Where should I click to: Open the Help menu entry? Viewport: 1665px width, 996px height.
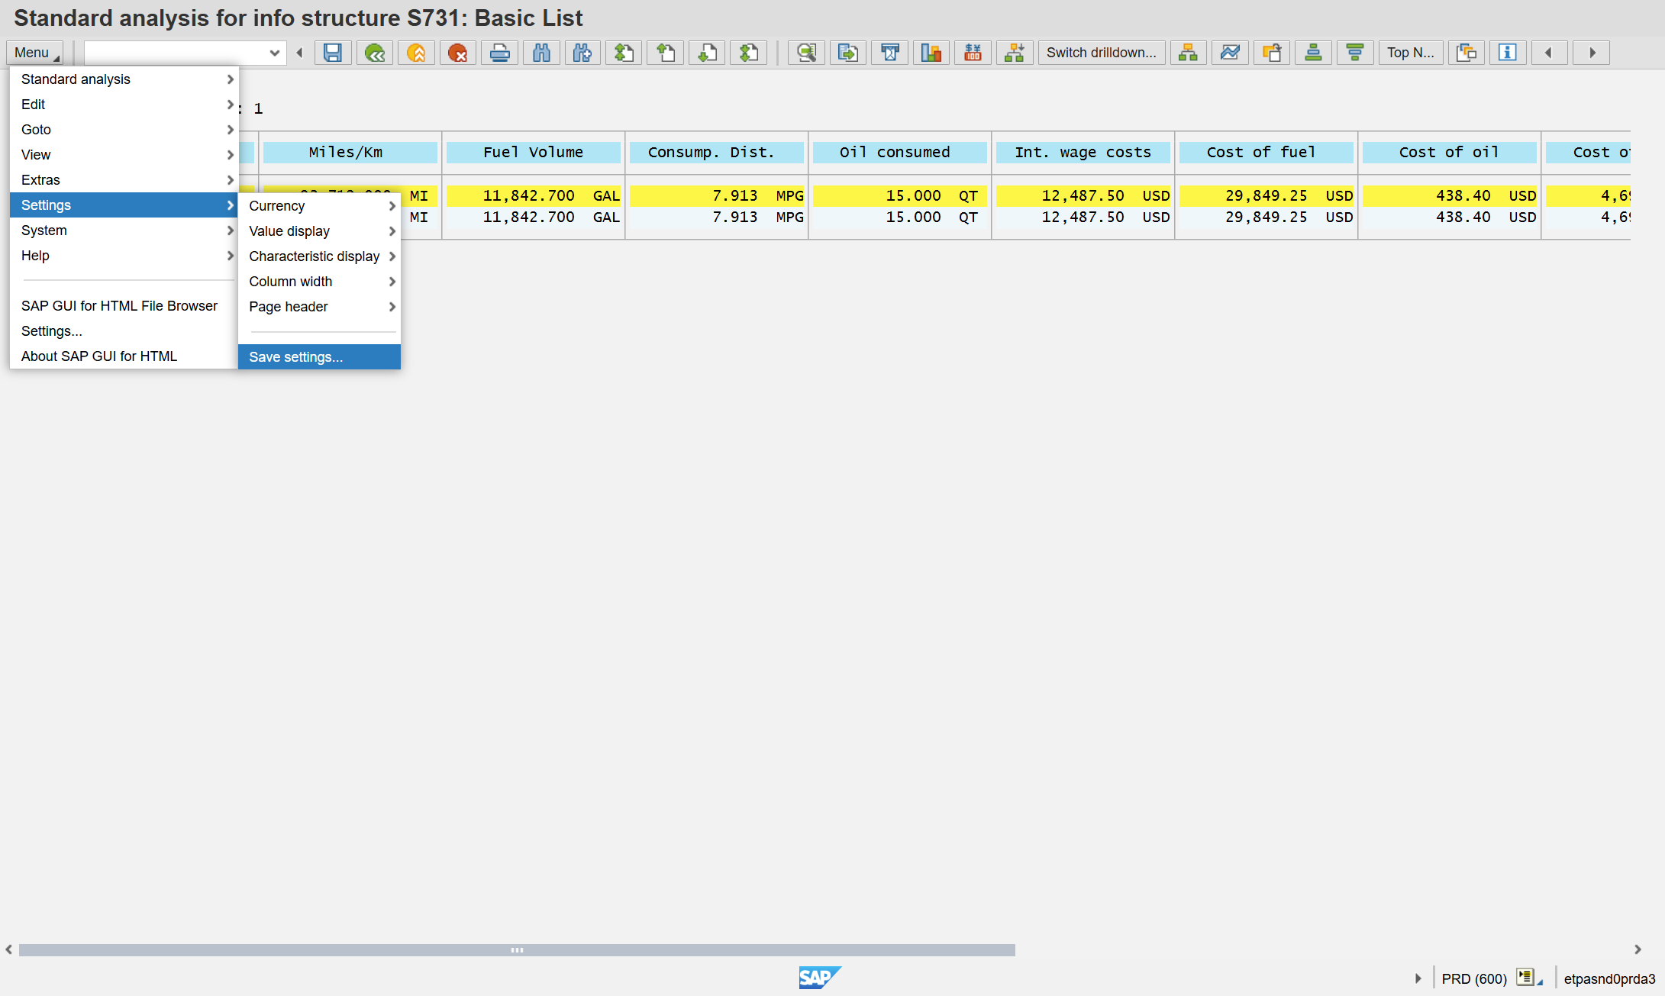[124, 256]
